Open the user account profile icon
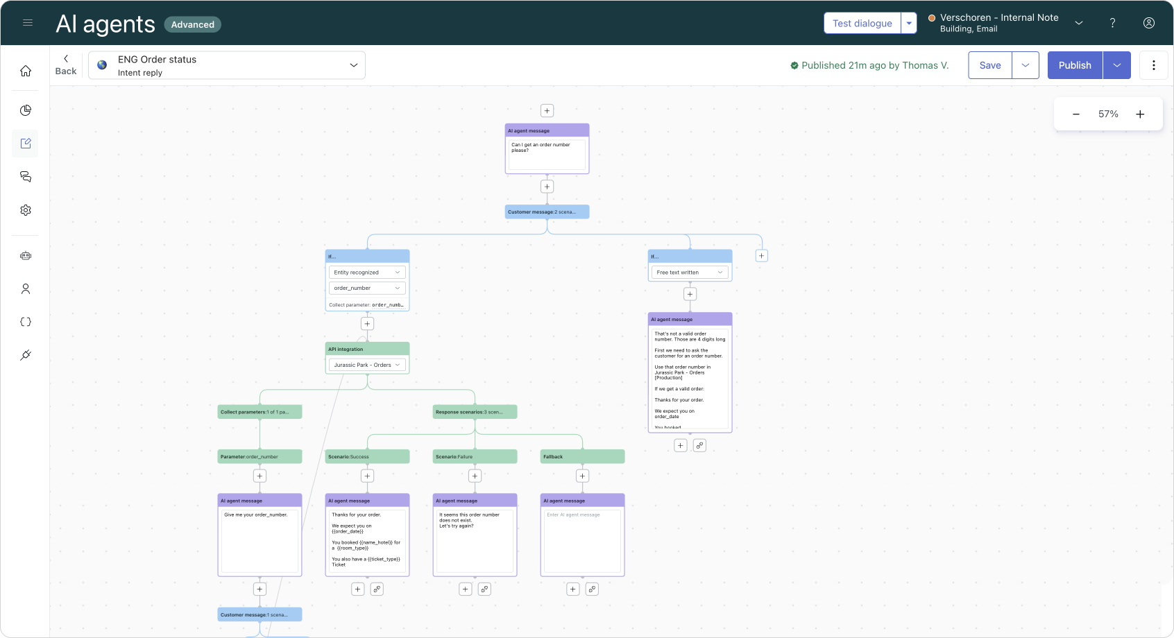Image resolution: width=1174 pixels, height=638 pixels. point(1149,23)
